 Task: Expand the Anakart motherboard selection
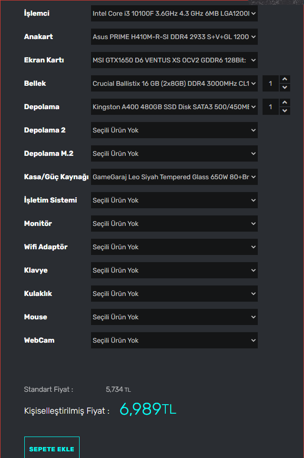point(174,37)
